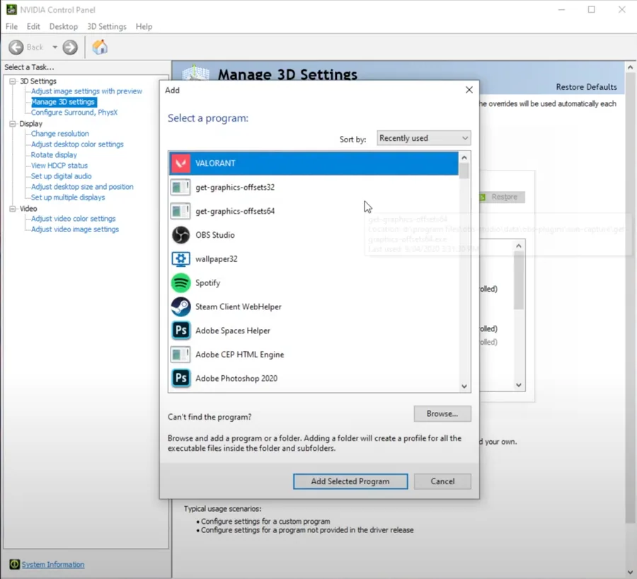
Task: Pick Steam Client WebHelper icon
Action: tap(180, 306)
